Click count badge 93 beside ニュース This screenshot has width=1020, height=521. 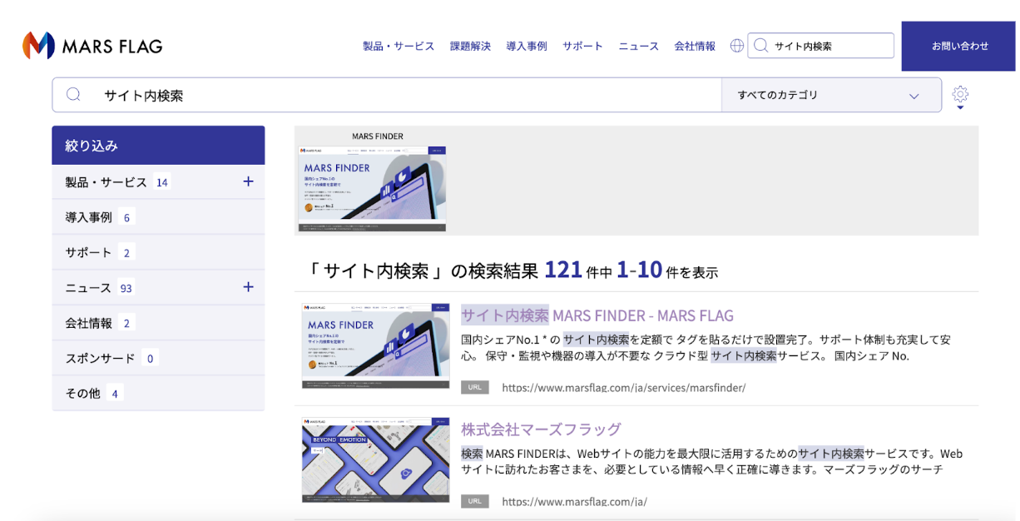[x=126, y=288]
